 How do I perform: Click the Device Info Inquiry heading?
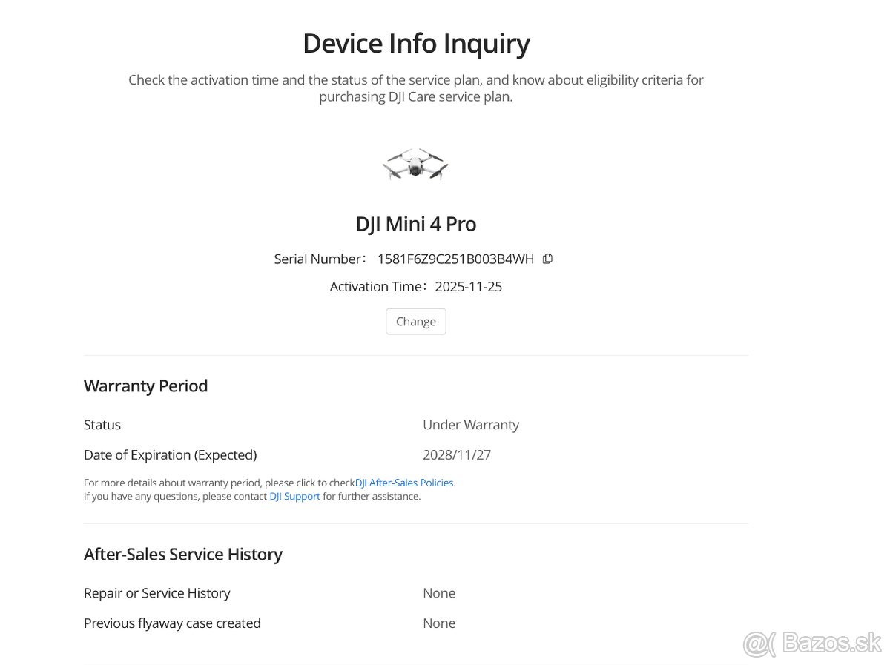point(416,44)
